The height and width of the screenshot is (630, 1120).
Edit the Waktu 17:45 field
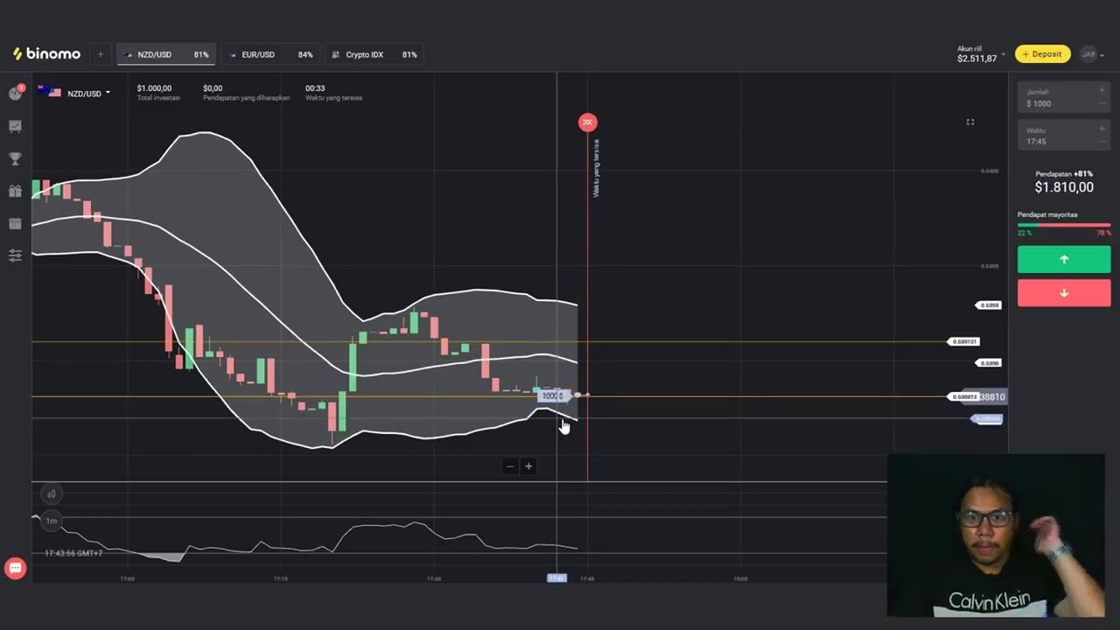(x=1064, y=136)
